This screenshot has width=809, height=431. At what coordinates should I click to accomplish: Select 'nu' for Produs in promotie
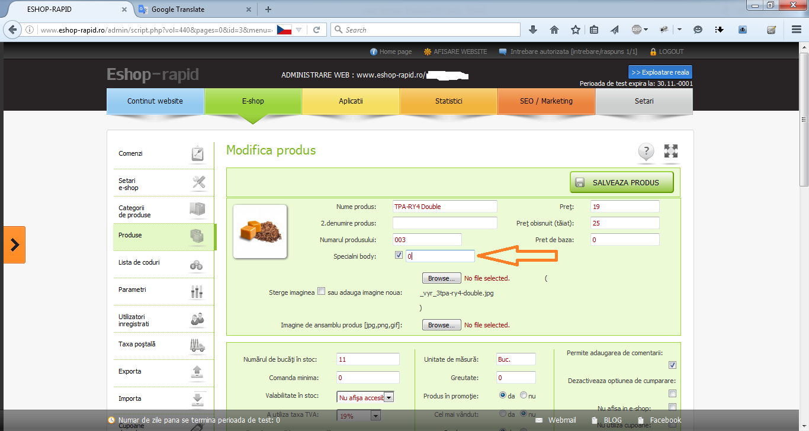524,395
